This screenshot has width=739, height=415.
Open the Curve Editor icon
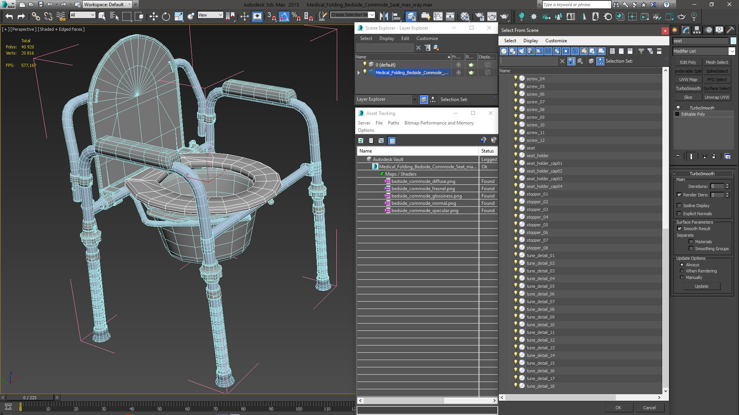point(438,16)
